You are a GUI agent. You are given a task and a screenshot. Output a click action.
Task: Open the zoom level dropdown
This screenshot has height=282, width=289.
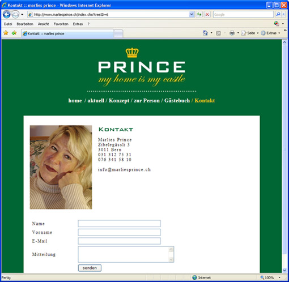pos(279,277)
